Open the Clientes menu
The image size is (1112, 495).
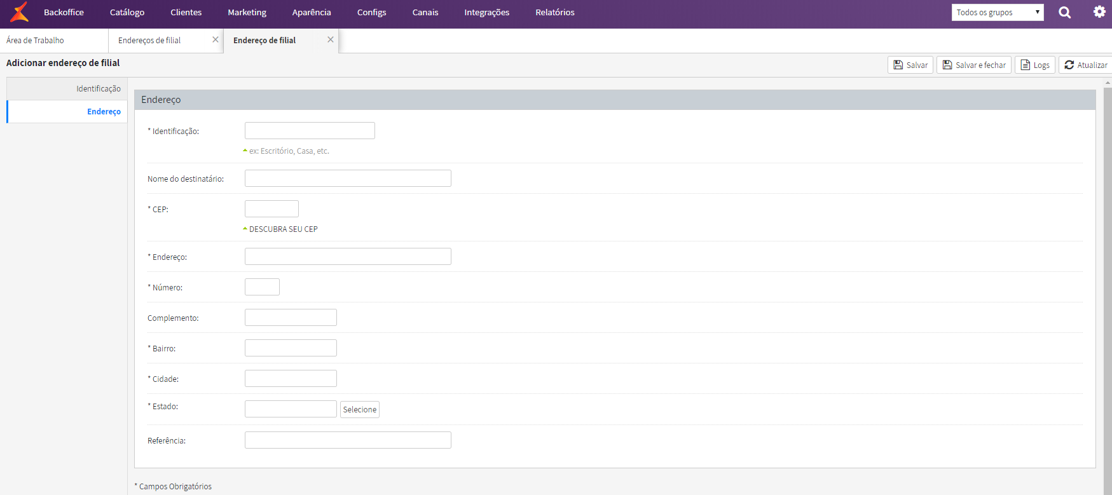pyautogui.click(x=186, y=12)
